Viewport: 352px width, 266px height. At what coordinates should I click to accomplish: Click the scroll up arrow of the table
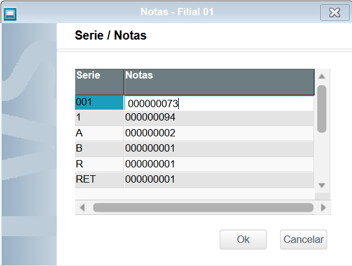tap(321, 76)
